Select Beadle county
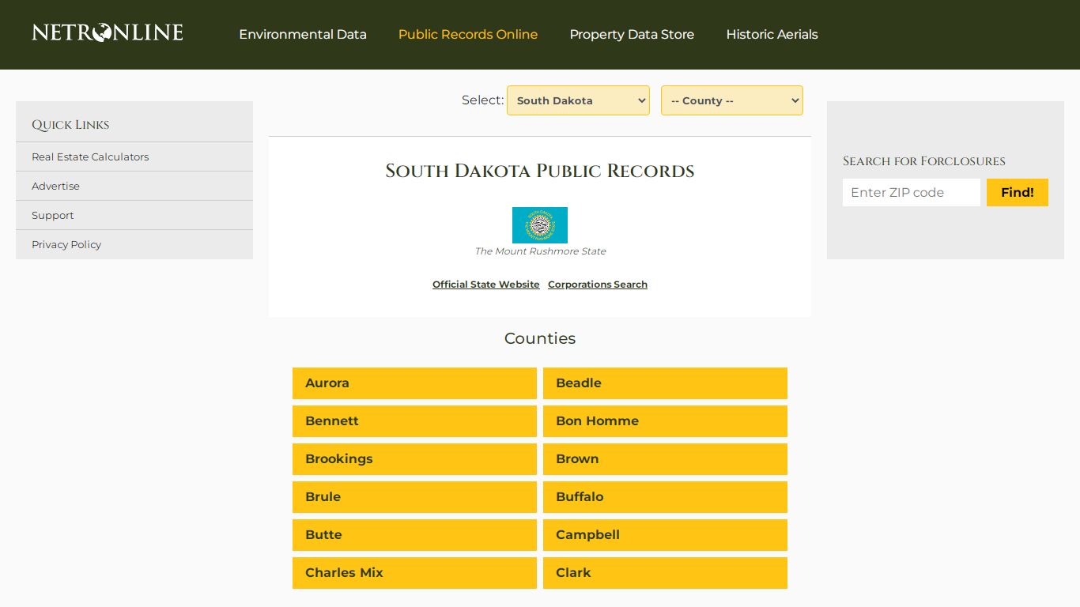Viewport: 1080px width, 607px height. click(x=665, y=383)
